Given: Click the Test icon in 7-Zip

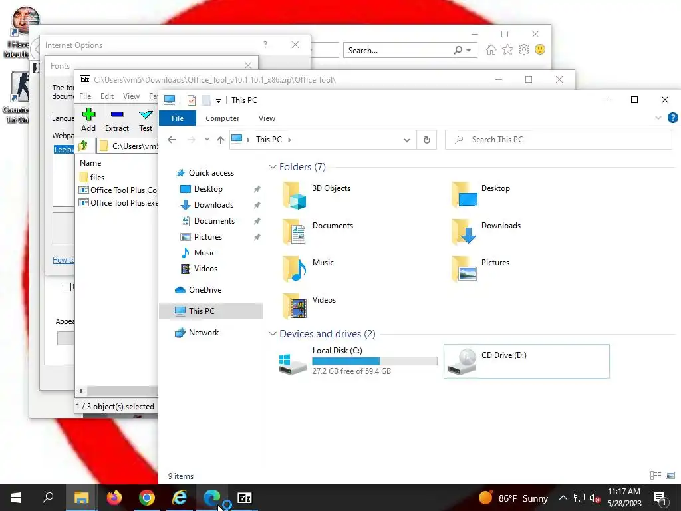Looking at the screenshot, I should point(146,114).
